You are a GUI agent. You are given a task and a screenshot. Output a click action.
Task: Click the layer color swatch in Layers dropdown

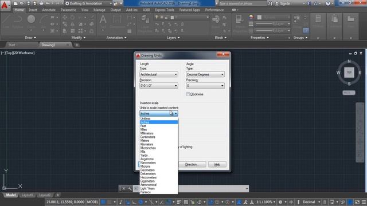(172, 17)
